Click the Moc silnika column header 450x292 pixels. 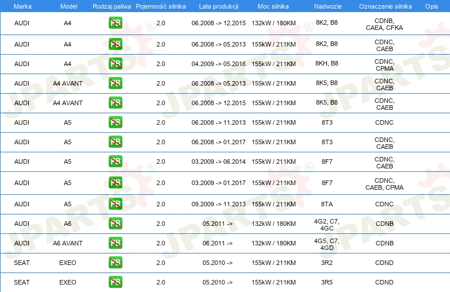[273, 6]
